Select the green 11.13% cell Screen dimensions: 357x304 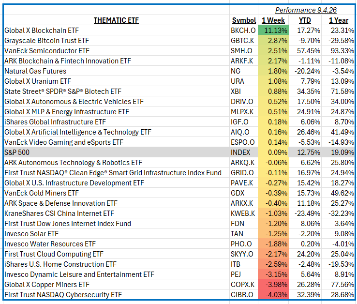point(273,30)
